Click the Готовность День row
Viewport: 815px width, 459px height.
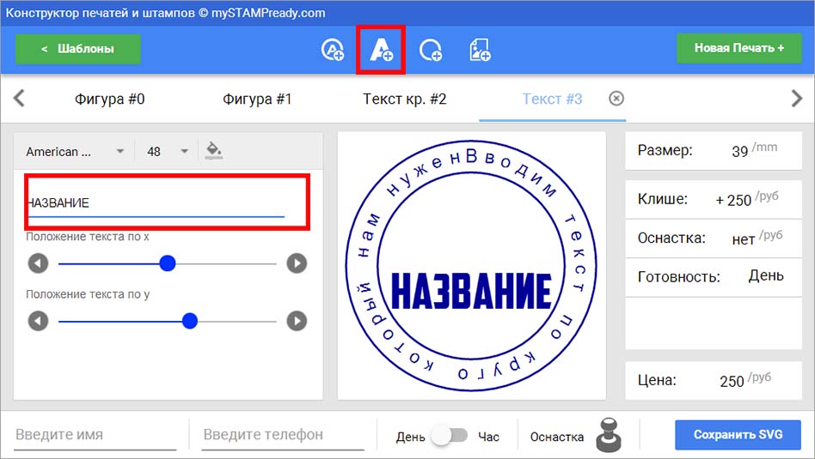coord(714,277)
